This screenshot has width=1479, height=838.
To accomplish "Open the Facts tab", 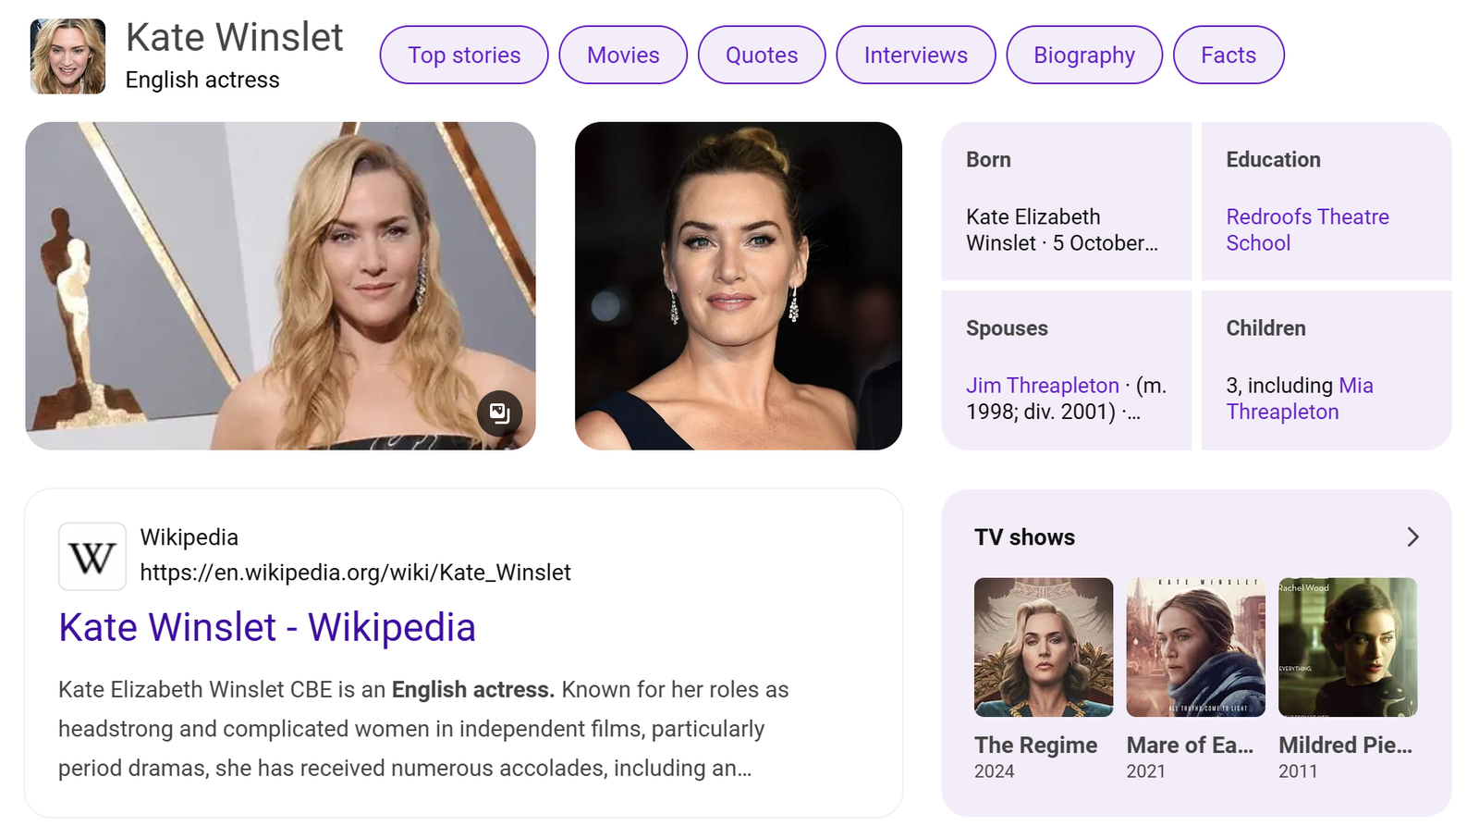I will [1228, 55].
